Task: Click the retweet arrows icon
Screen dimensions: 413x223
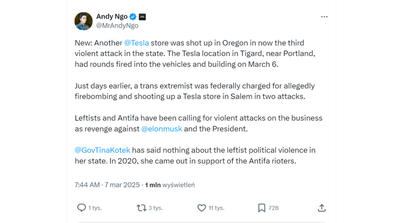Action: [x=141, y=208]
